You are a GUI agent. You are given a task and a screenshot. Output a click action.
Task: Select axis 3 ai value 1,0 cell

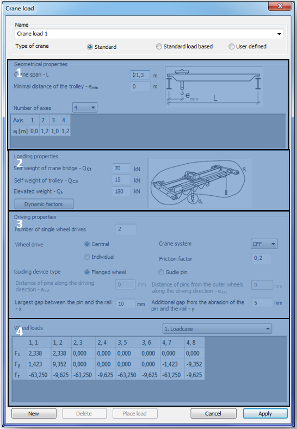tap(55, 131)
